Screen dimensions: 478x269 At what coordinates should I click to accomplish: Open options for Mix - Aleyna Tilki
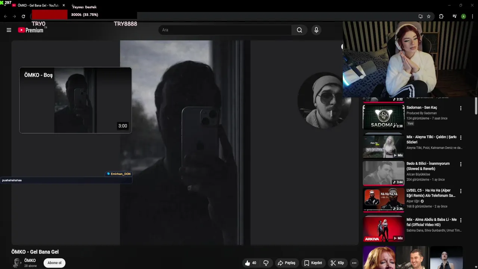click(x=460, y=137)
